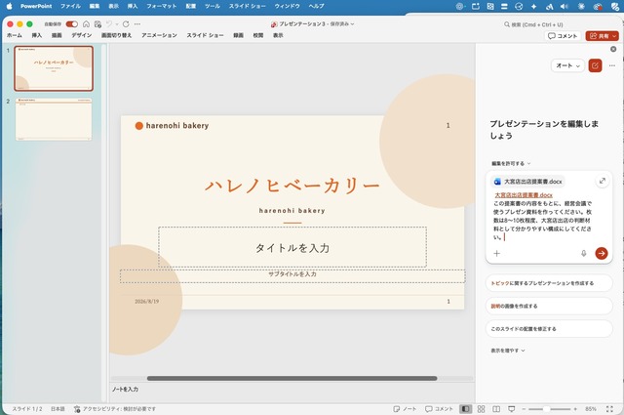
Task: Click the 85% zoom level
Action: 591,409
